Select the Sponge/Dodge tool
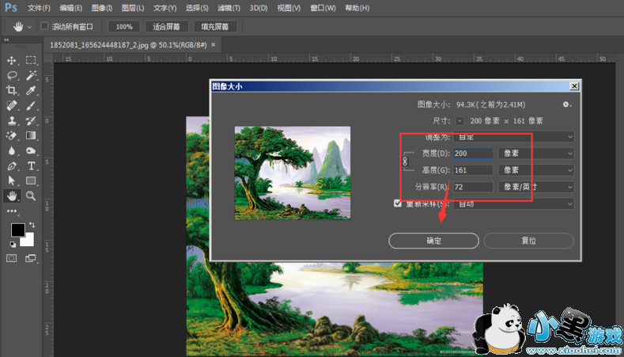 click(31, 151)
